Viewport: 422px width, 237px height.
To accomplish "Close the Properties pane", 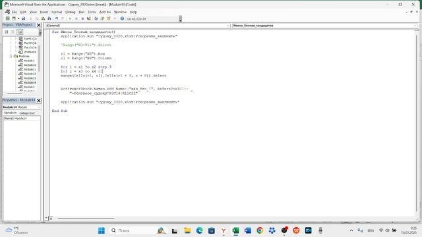I will [x=39, y=101].
